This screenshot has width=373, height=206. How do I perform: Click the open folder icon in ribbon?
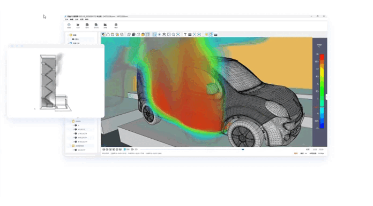(78, 25)
